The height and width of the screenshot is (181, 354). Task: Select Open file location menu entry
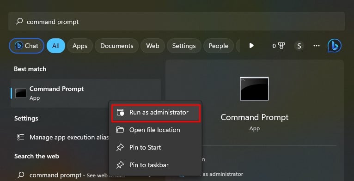coord(156,130)
